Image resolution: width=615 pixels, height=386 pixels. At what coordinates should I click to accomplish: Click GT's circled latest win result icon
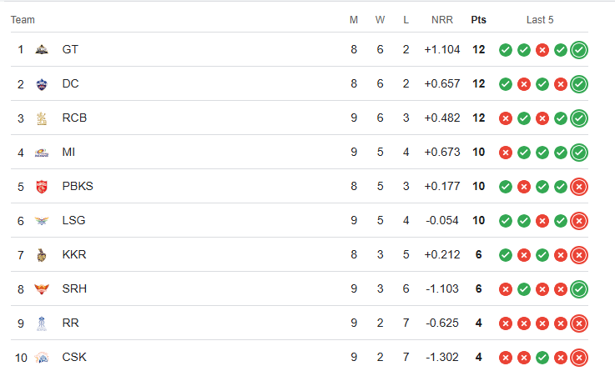pos(579,50)
